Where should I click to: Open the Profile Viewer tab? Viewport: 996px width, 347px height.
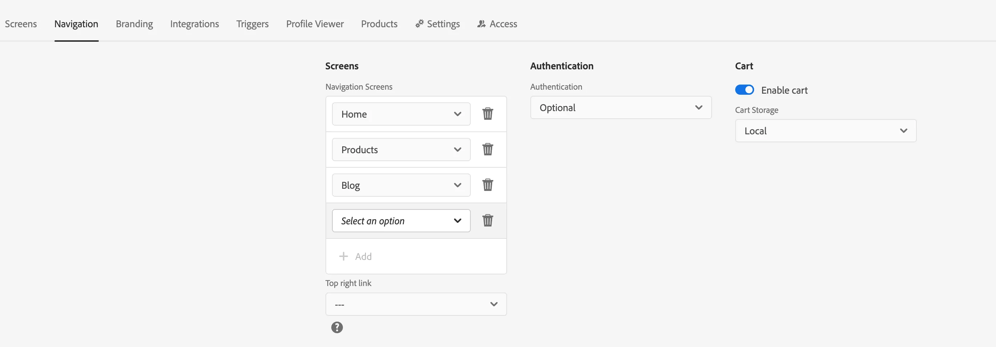[x=315, y=24]
